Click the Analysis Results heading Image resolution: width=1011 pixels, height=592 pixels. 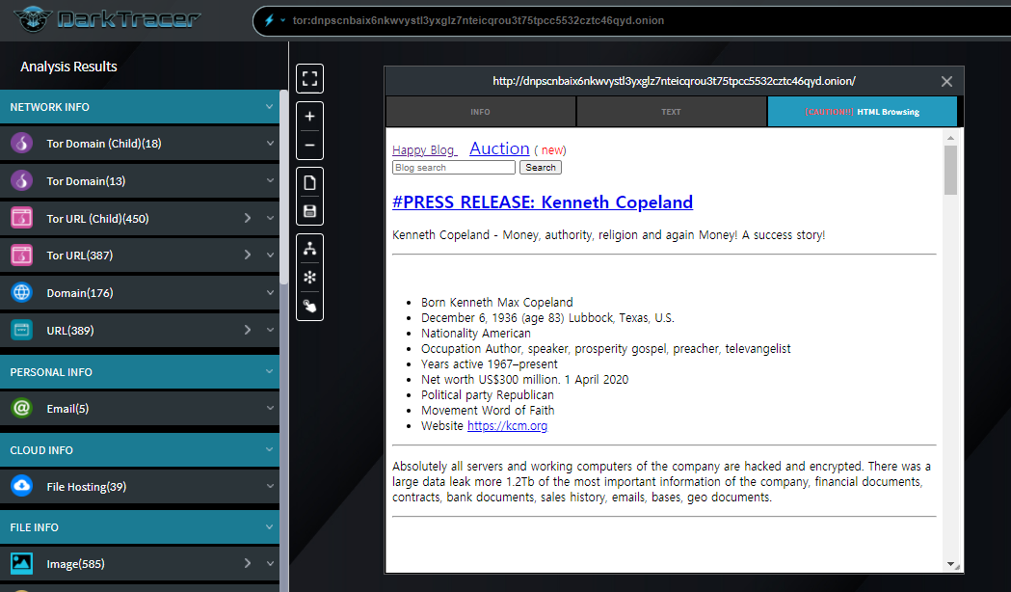pos(68,67)
